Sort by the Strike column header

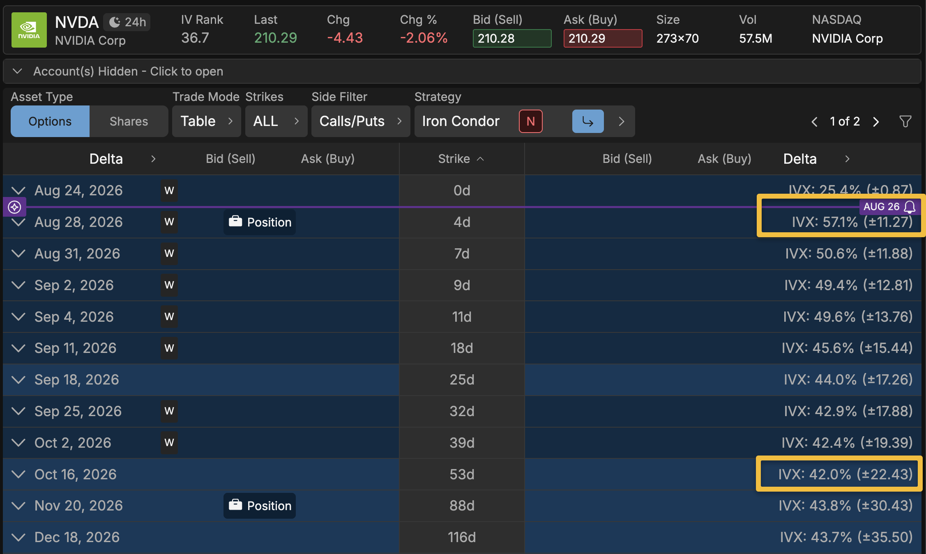point(461,159)
